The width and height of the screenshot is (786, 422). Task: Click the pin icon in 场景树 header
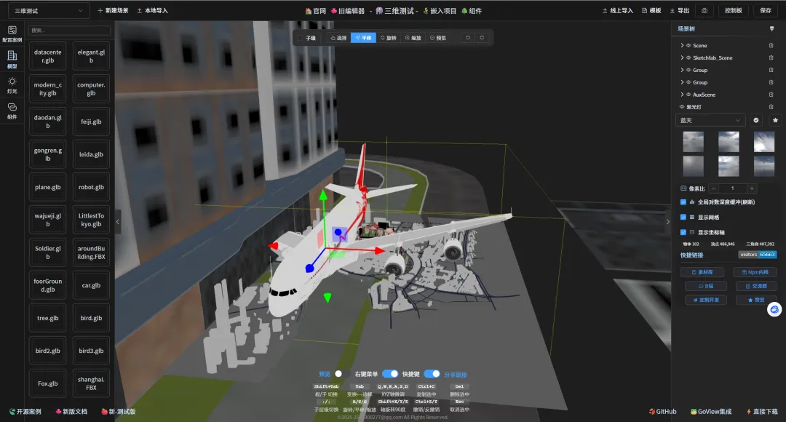tap(771, 29)
